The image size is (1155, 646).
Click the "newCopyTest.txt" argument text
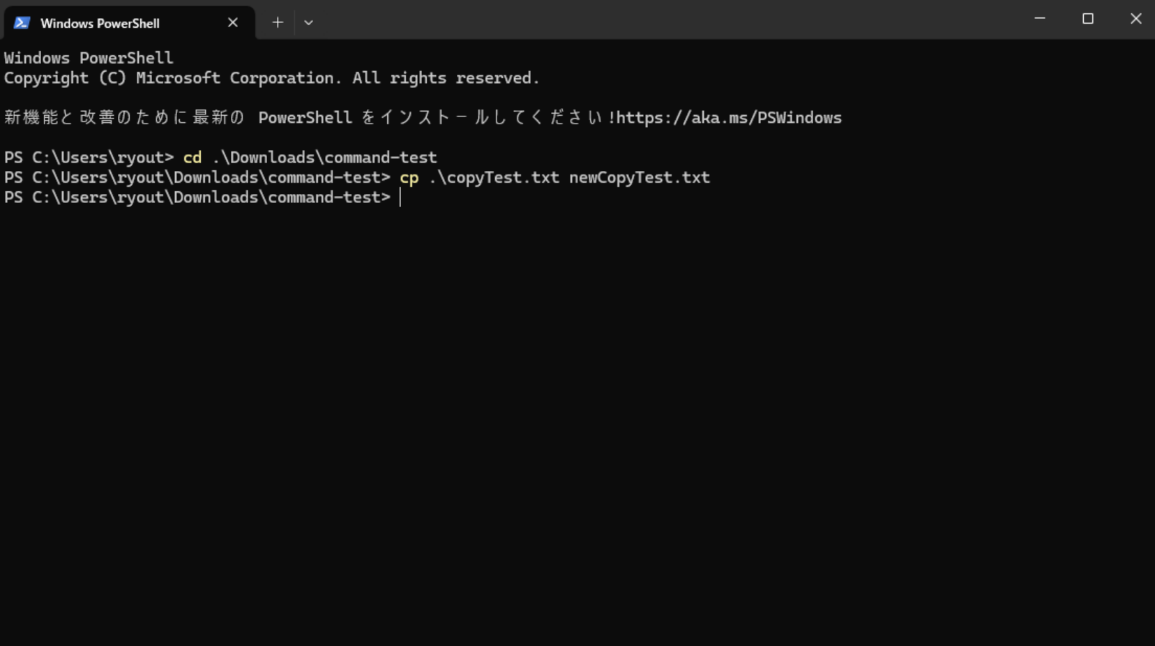click(x=639, y=177)
